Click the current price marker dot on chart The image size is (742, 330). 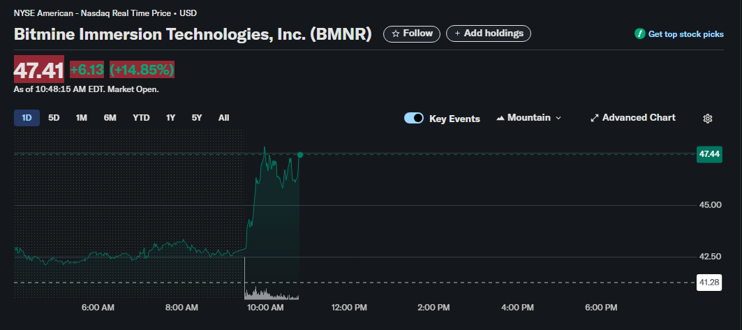(299, 155)
